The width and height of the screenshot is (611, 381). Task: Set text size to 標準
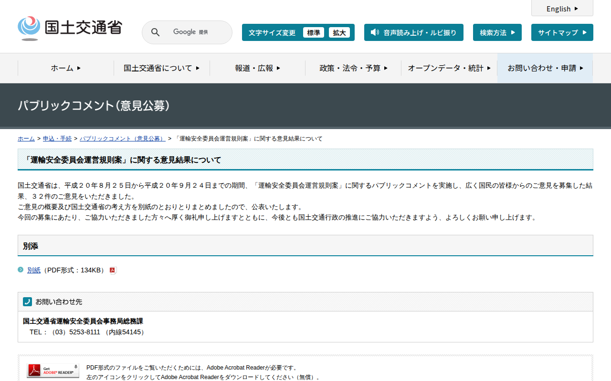pos(314,32)
